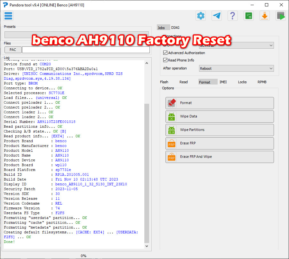Click the Build Date Fri Nov 10 value
289x259 pixels.
pos(87,180)
